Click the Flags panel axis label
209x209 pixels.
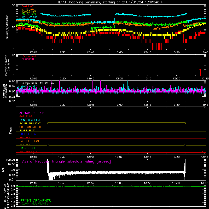coord(10,130)
